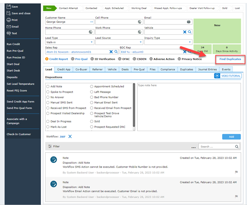Click the Cell Phone globe icon
The height and width of the screenshot is (205, 247).
point(140,22)
